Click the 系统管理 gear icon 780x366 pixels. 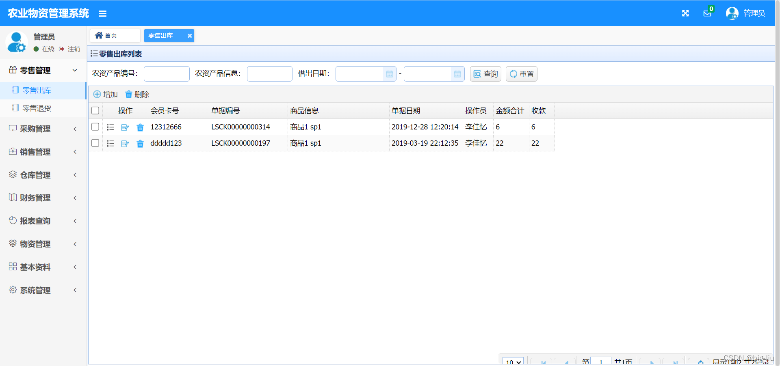click(x=13, y=290)
